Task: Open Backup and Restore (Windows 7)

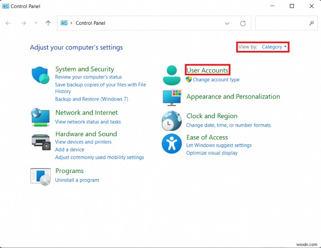Action: [x=92, y=99]
